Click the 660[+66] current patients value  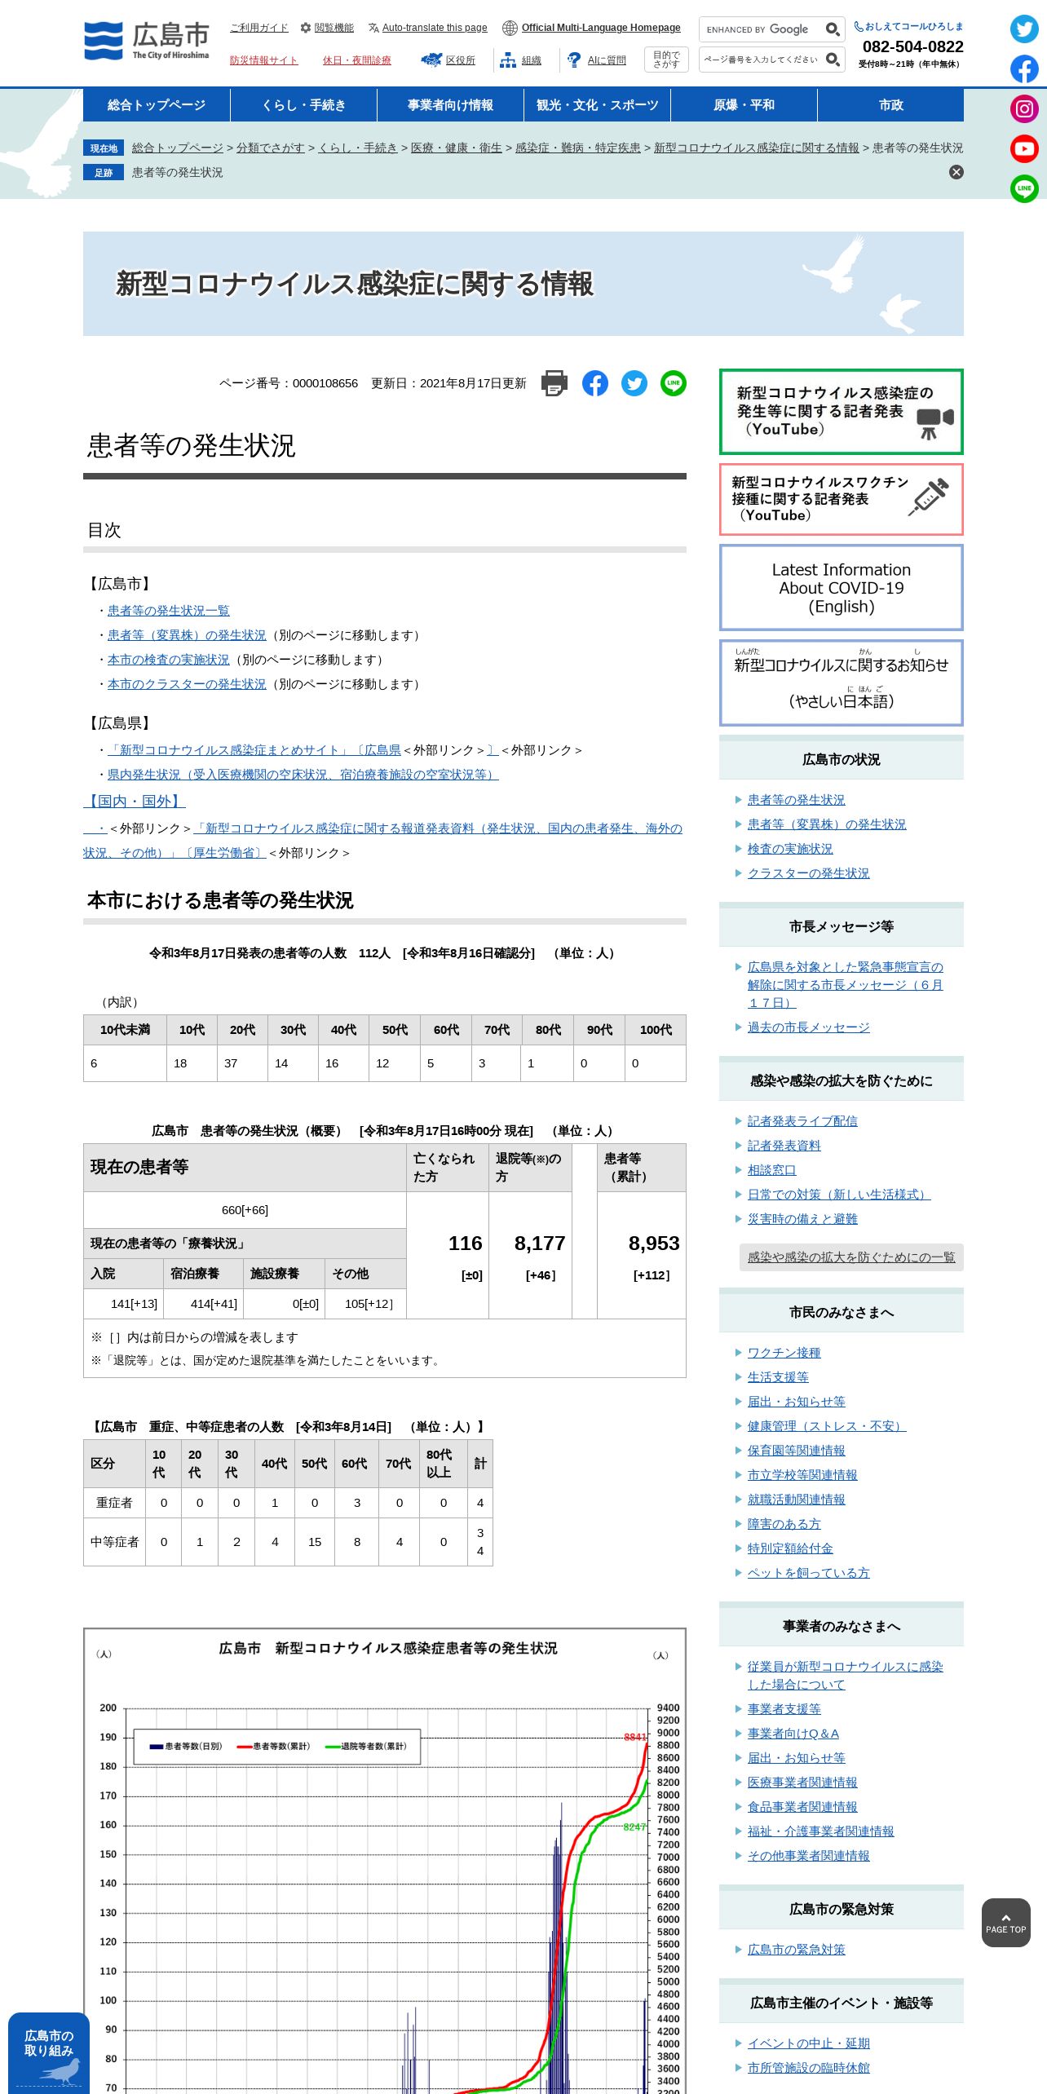point(245,1210)
